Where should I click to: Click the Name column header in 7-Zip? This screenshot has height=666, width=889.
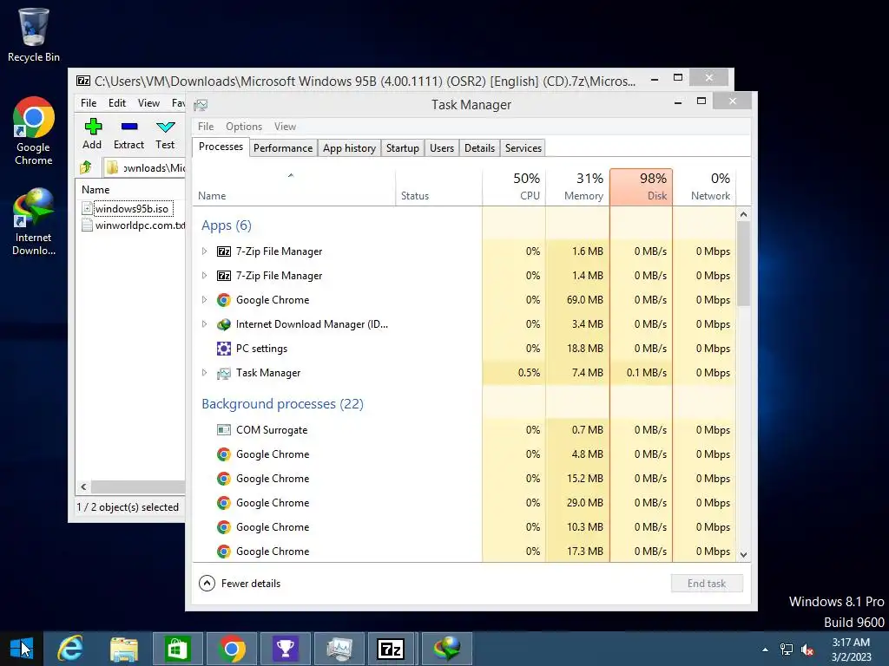pyautogui.click(x=130, y=190)
